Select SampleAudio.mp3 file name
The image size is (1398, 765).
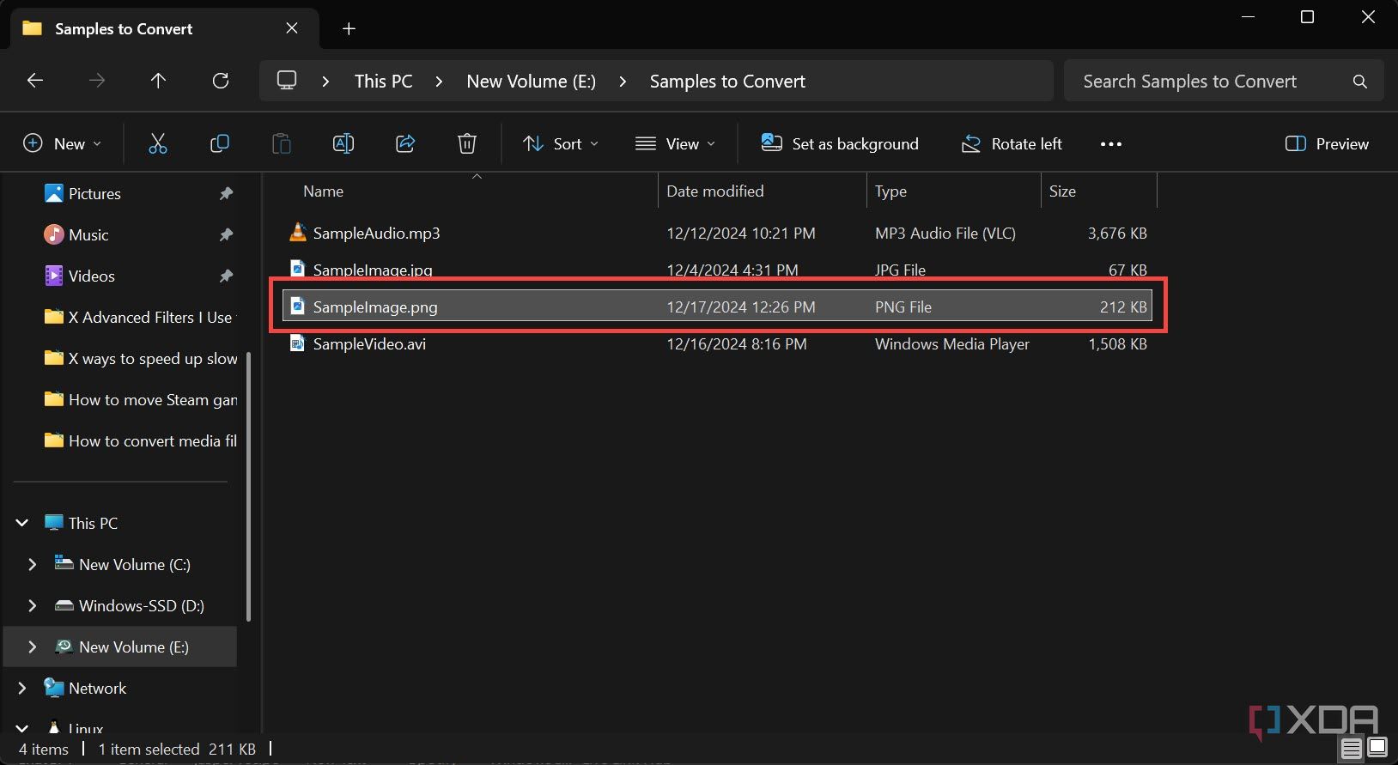click(376, 233)
